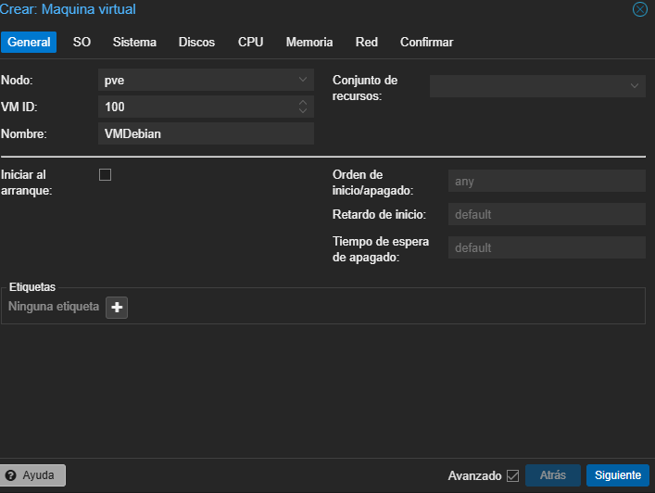This screenshot has width=655, height=493.
Task: Enable Iniciar al arranque checkbox
Action: coord(105,174)
